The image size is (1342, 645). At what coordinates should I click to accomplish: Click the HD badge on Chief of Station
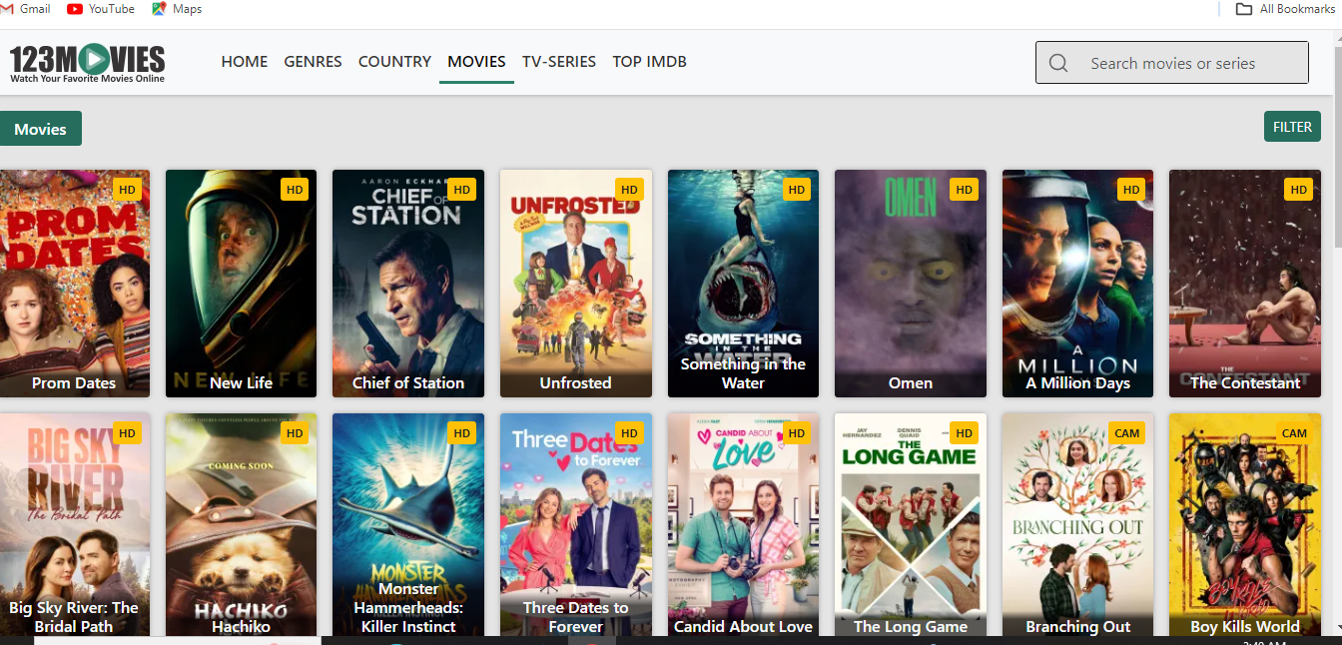click(461, 190)
